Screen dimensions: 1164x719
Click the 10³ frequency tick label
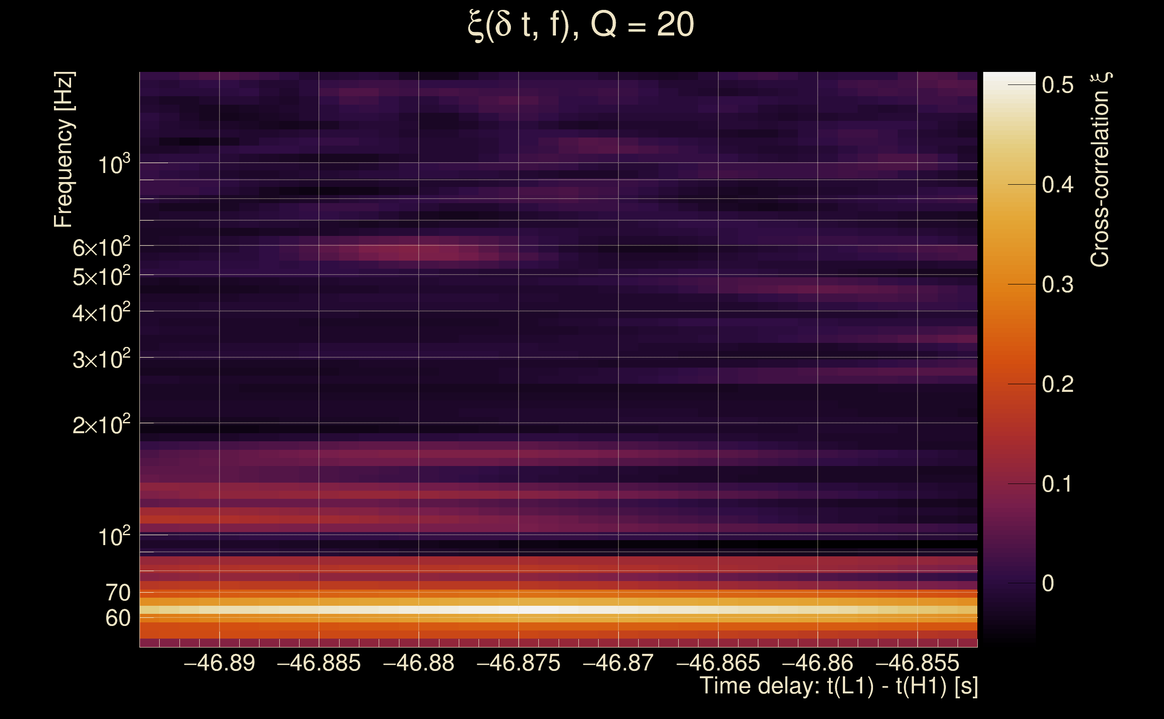pos(113,164)
